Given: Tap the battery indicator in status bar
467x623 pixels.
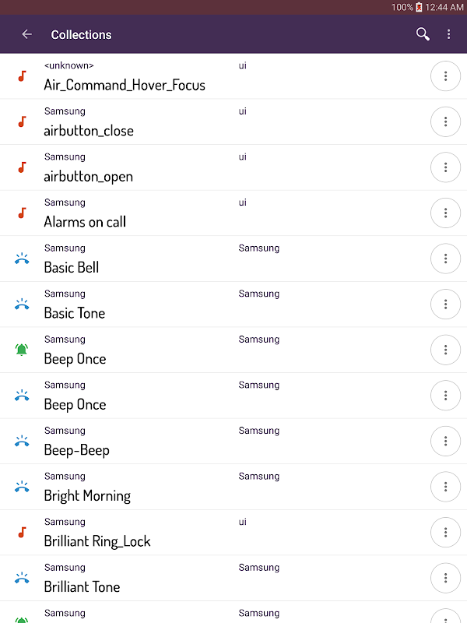Looking at the screenshot, I should tap(419, 7).
